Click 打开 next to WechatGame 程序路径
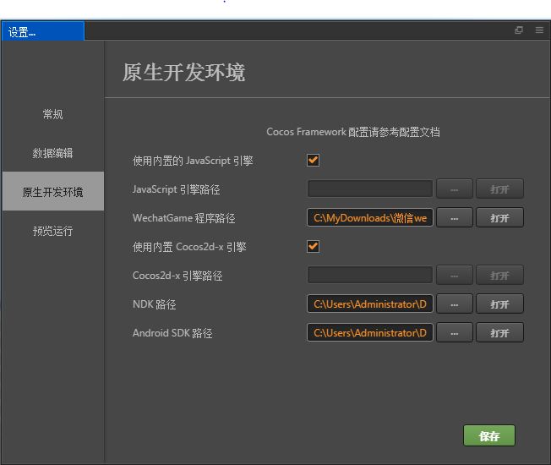551x465 pixels. [x=499, y=217]
